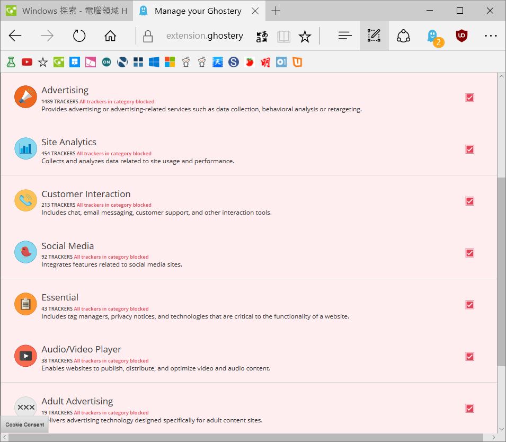This screenshot has width=506, height=442.
Task: Uncheck the Audio/Video Player blocking checkbox
Action: tap(469, 356)
